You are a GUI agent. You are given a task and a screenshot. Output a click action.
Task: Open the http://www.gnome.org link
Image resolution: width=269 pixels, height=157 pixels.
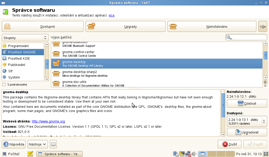tap(48, 121)
